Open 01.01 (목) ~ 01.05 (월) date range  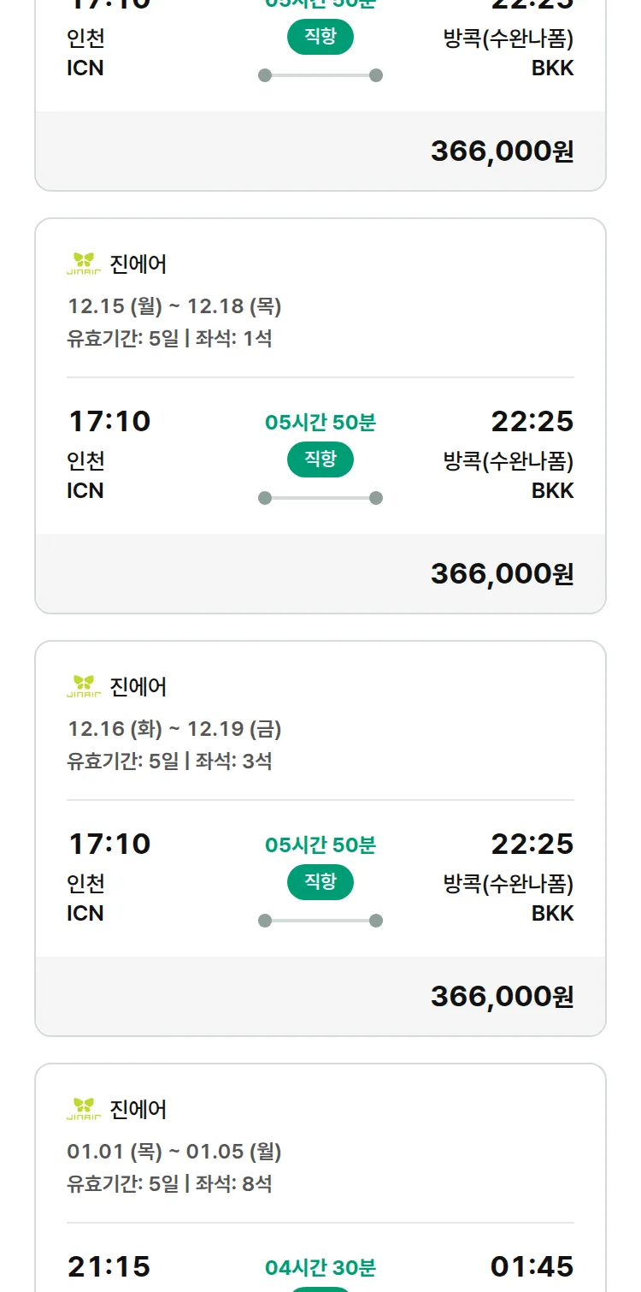click(x=174, y=1152)
